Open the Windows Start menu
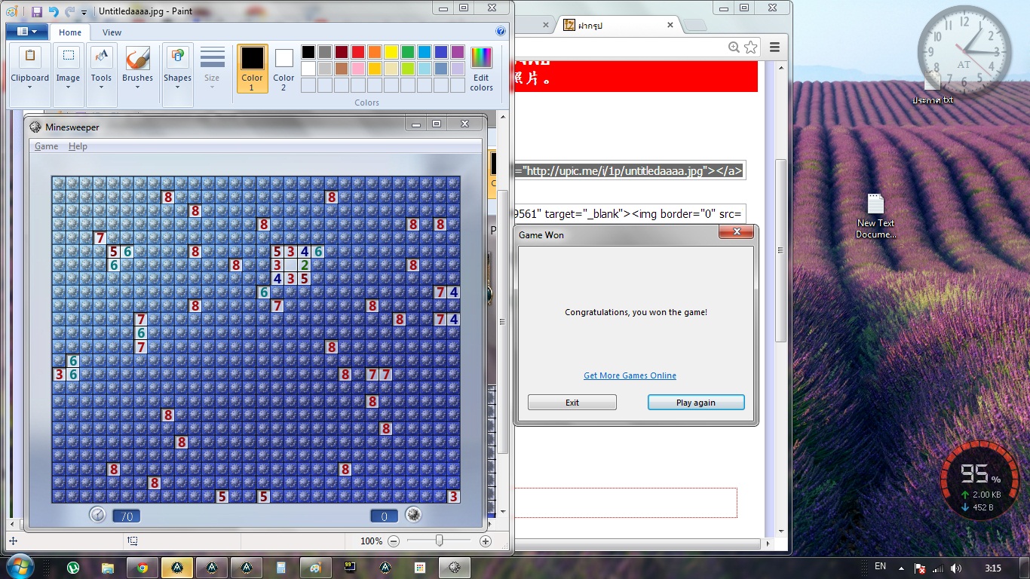1030x579 pixels. [19, 567]
